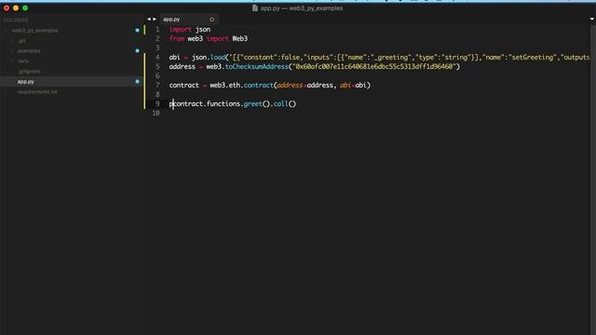Image resolution: width=596 pixels, height=335 pixels.
Task: Click 'Web3' class name on line 2
Action: [x=240, y=39]
